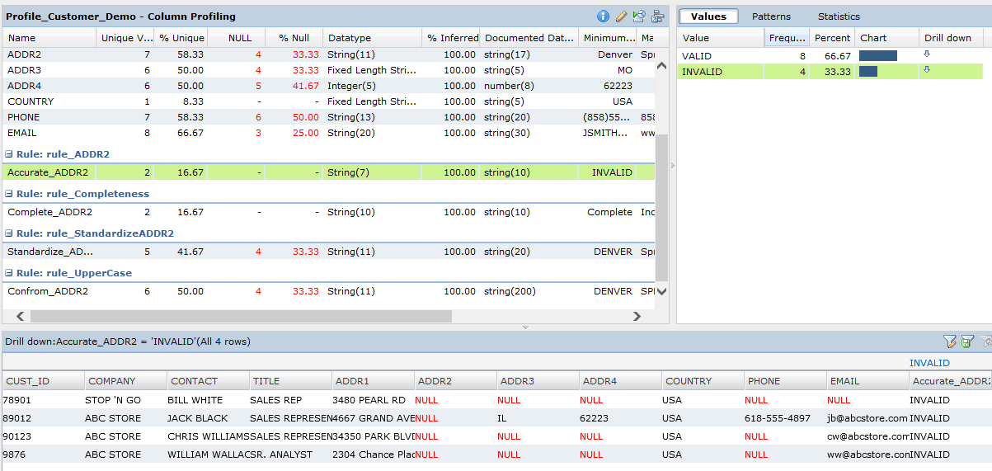Click the jb@abcstore.com email cell

867,418
